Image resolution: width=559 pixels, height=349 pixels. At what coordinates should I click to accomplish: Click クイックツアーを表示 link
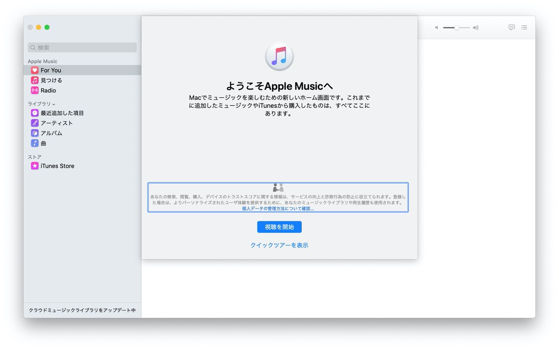click(x=279, y=245)
